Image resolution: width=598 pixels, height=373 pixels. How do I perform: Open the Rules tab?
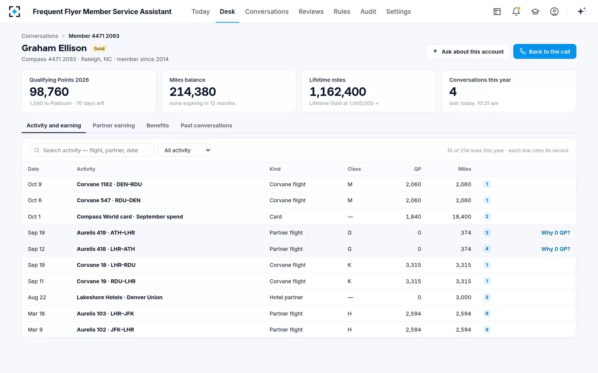click(x=342, y=12)
